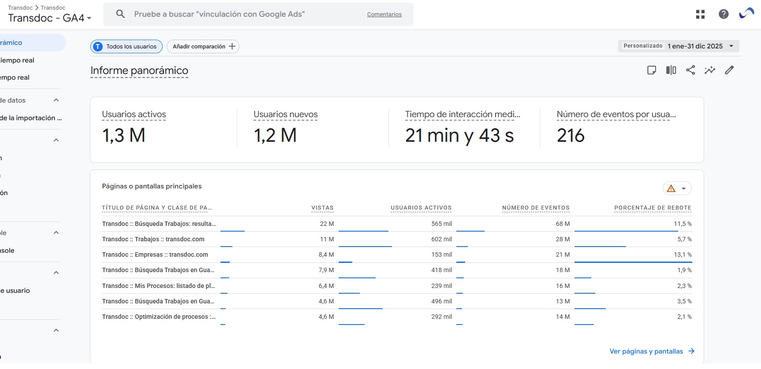Click the Analytics account avatar icon
The height and width of the screenshot is (369, 761).
747,14
